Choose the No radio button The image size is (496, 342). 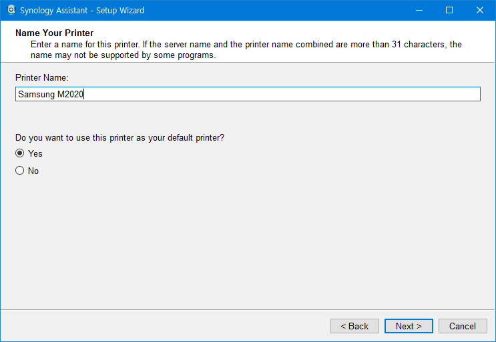coord(20,171)
